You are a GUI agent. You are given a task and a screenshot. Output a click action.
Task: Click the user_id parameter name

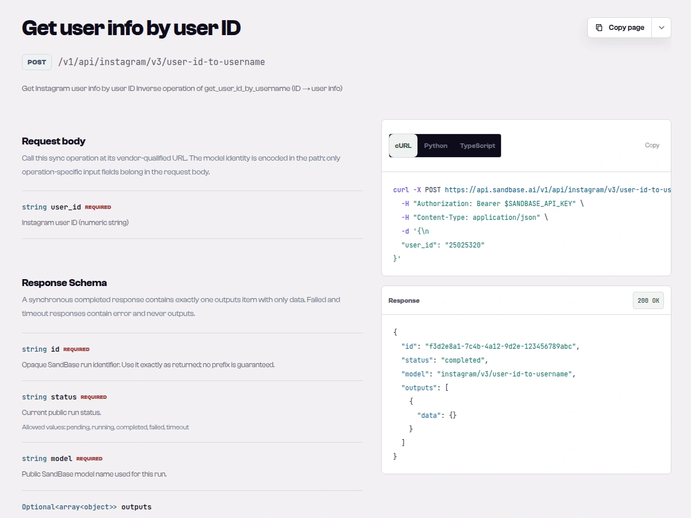[x=66, y=207]
